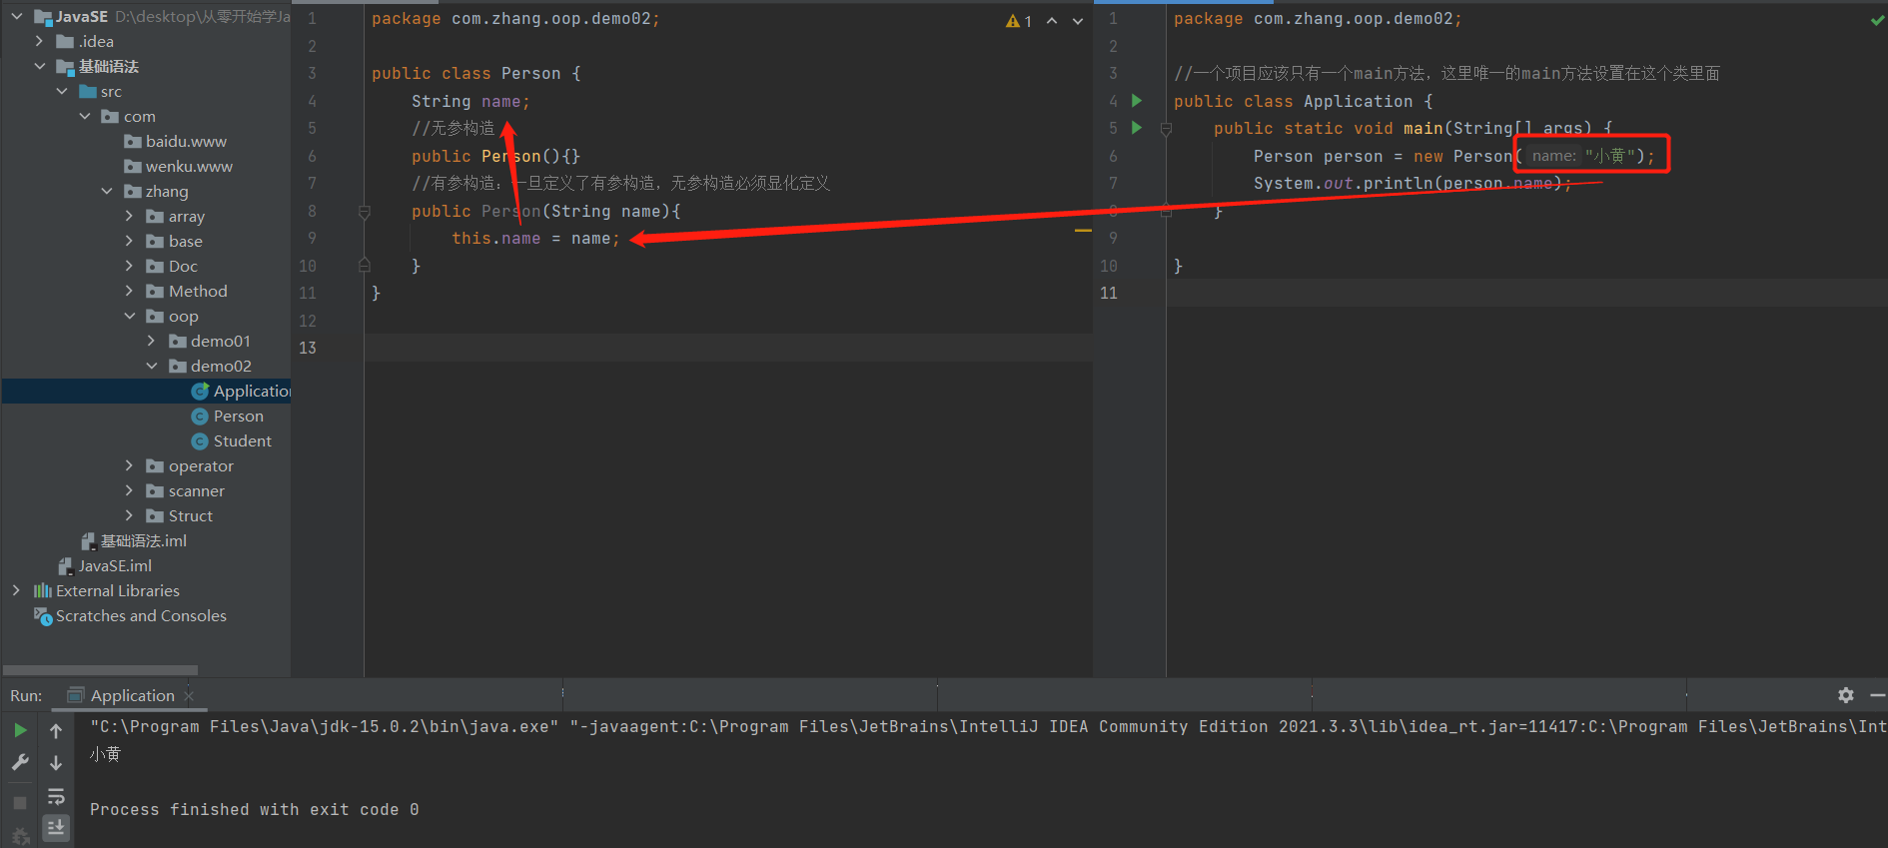Select the baidu.www package
1888x848 pixels.
[186, 141]
